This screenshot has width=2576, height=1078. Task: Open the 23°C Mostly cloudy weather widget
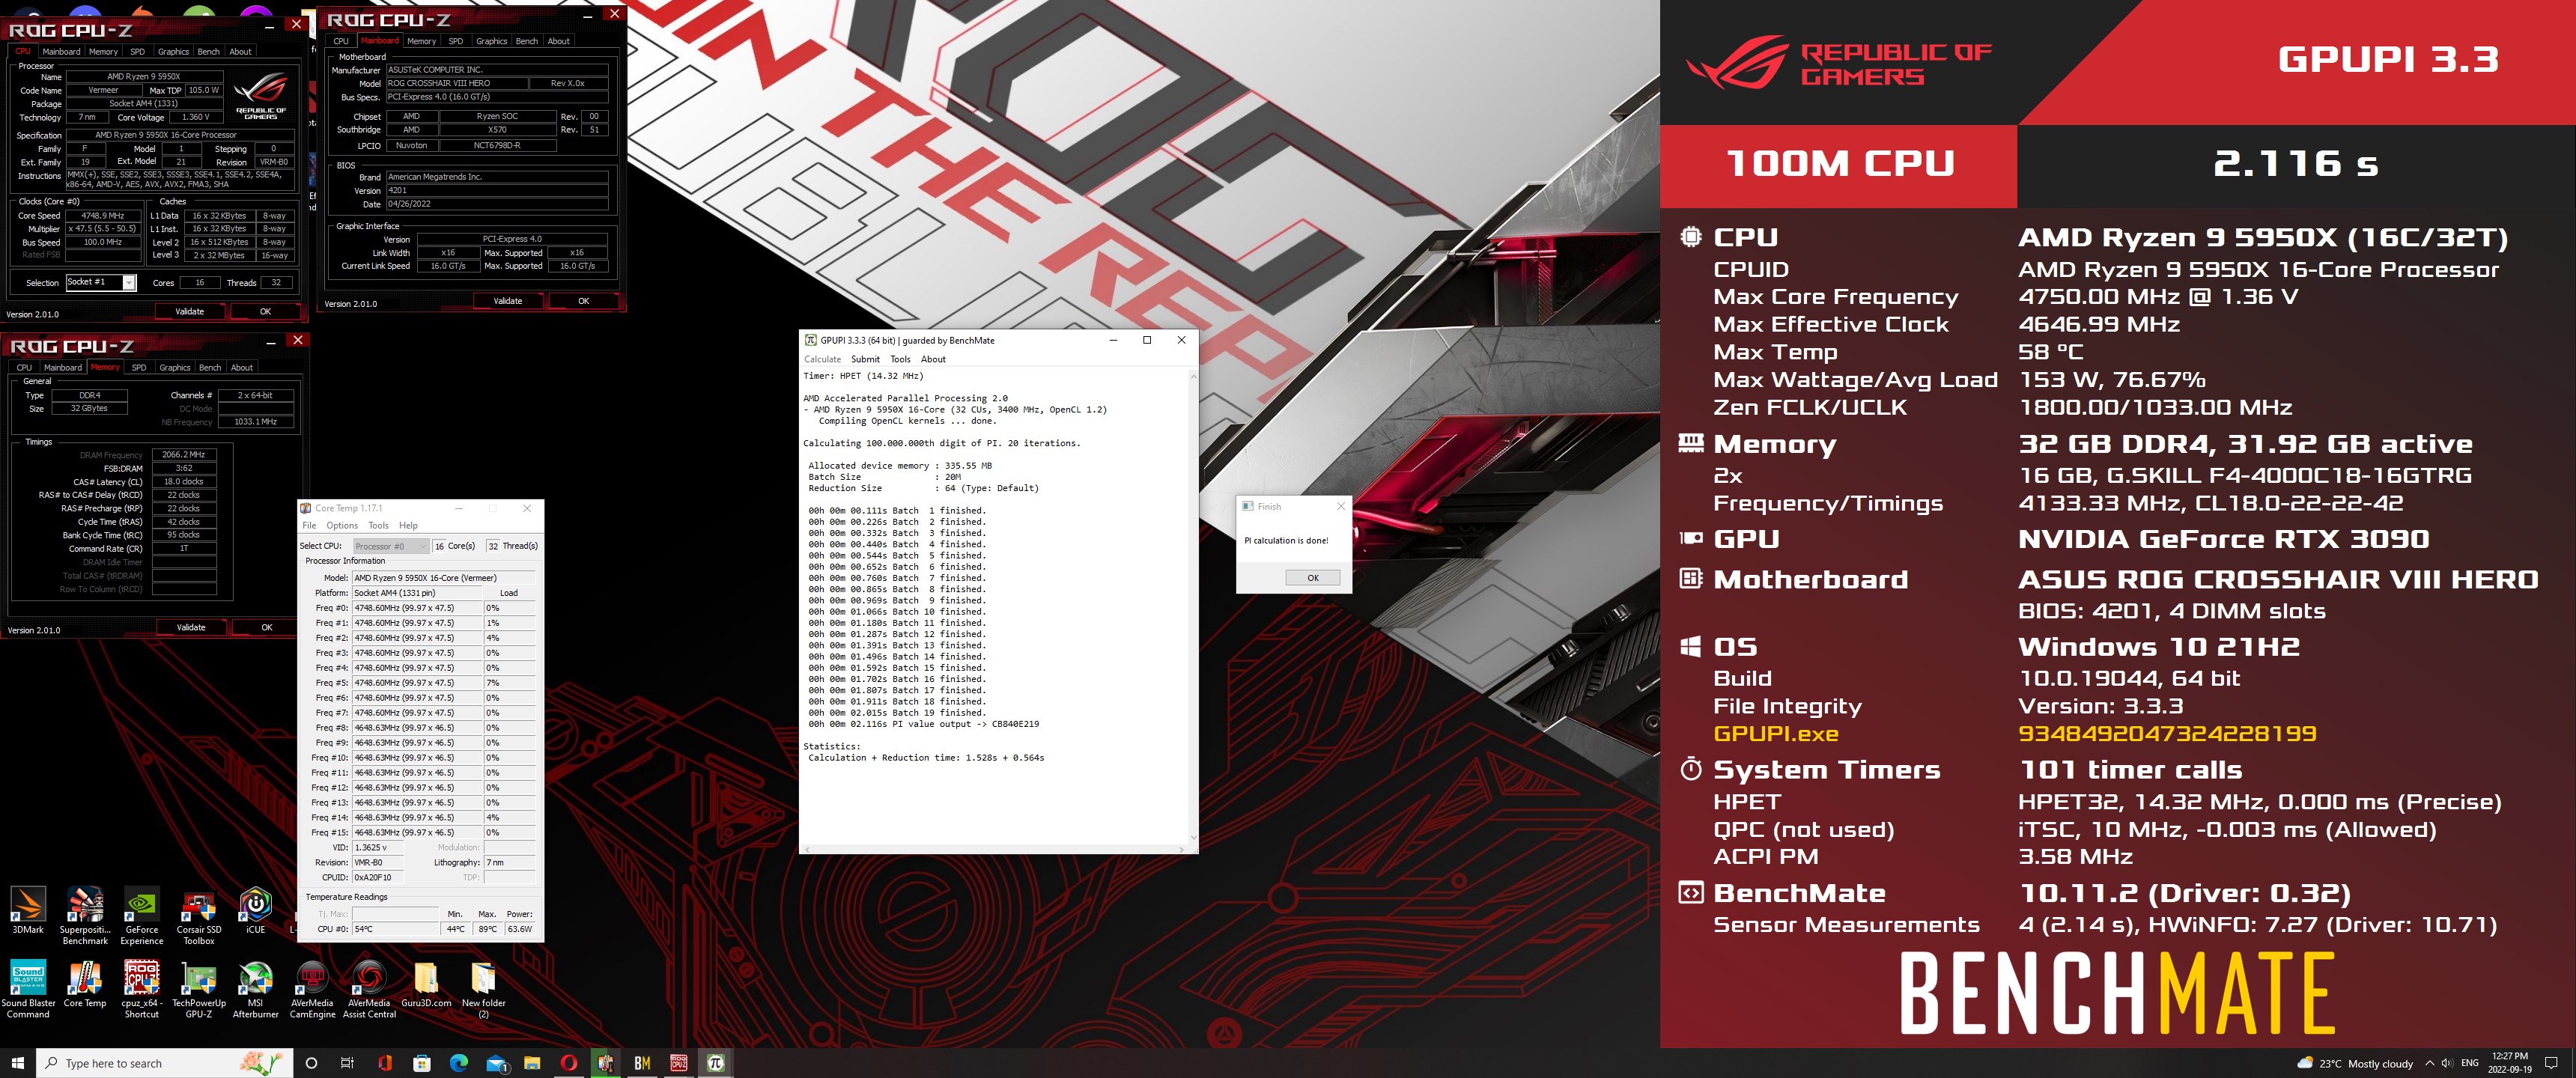(2354, 1063)
